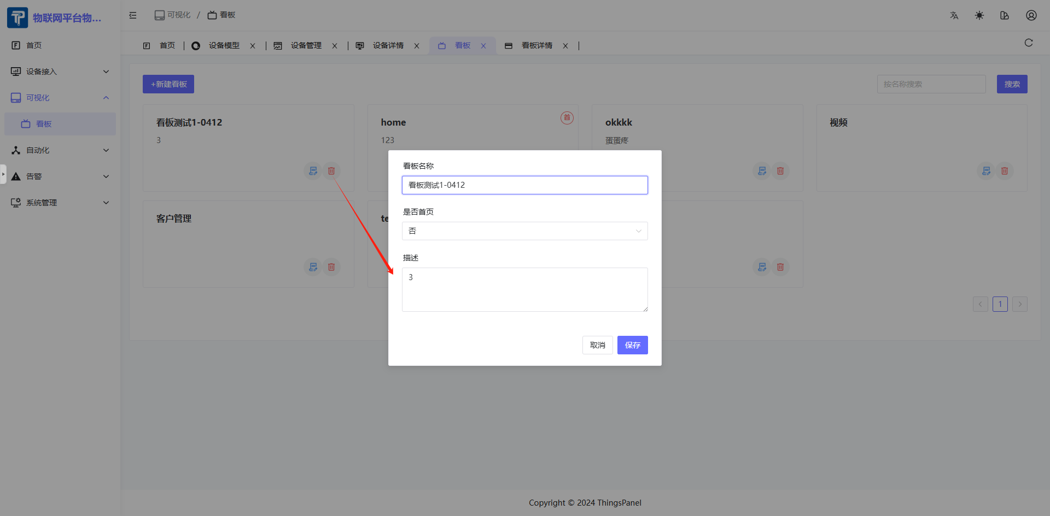Open the user profile avatar icon
This screenshot has width=1050, height=516.
pyautogui.click(x=1031, y=15)
